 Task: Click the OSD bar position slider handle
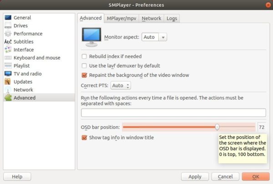pyautogui.click(x=217, y=127)
